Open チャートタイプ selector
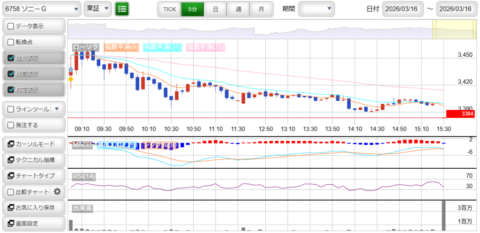Screen dimensions: 480x233 [x=34, y=176]
